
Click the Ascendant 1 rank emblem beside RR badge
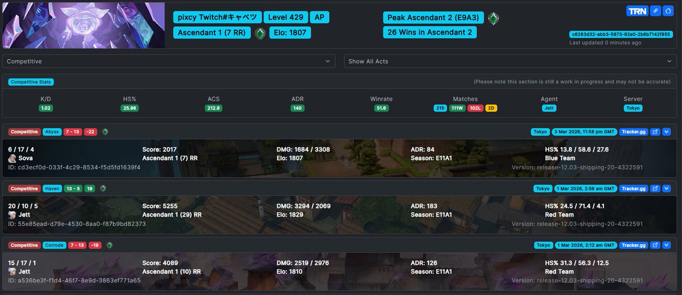260,33
